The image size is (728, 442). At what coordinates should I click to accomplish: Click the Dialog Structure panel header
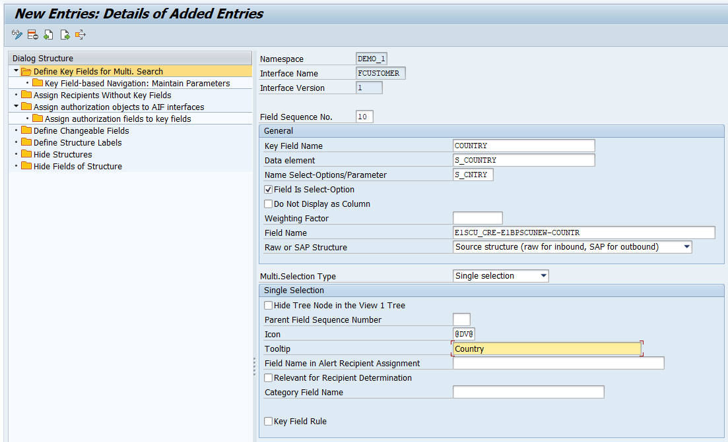pos(130,59)
